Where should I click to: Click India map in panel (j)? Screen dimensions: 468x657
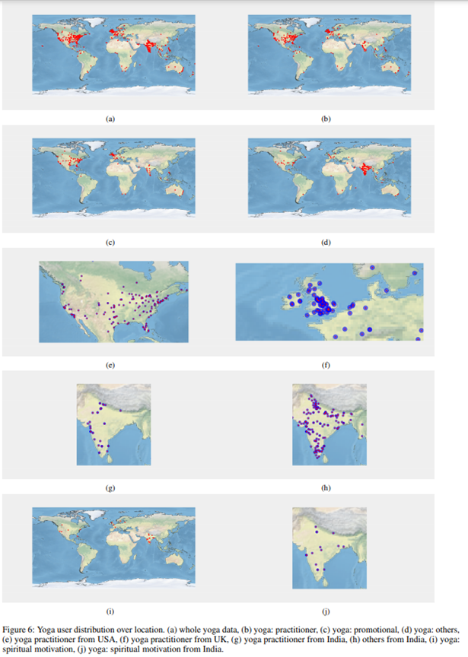330,548
